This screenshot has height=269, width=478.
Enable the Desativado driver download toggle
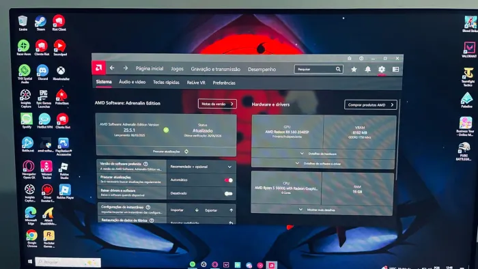(x=228, y=193)
